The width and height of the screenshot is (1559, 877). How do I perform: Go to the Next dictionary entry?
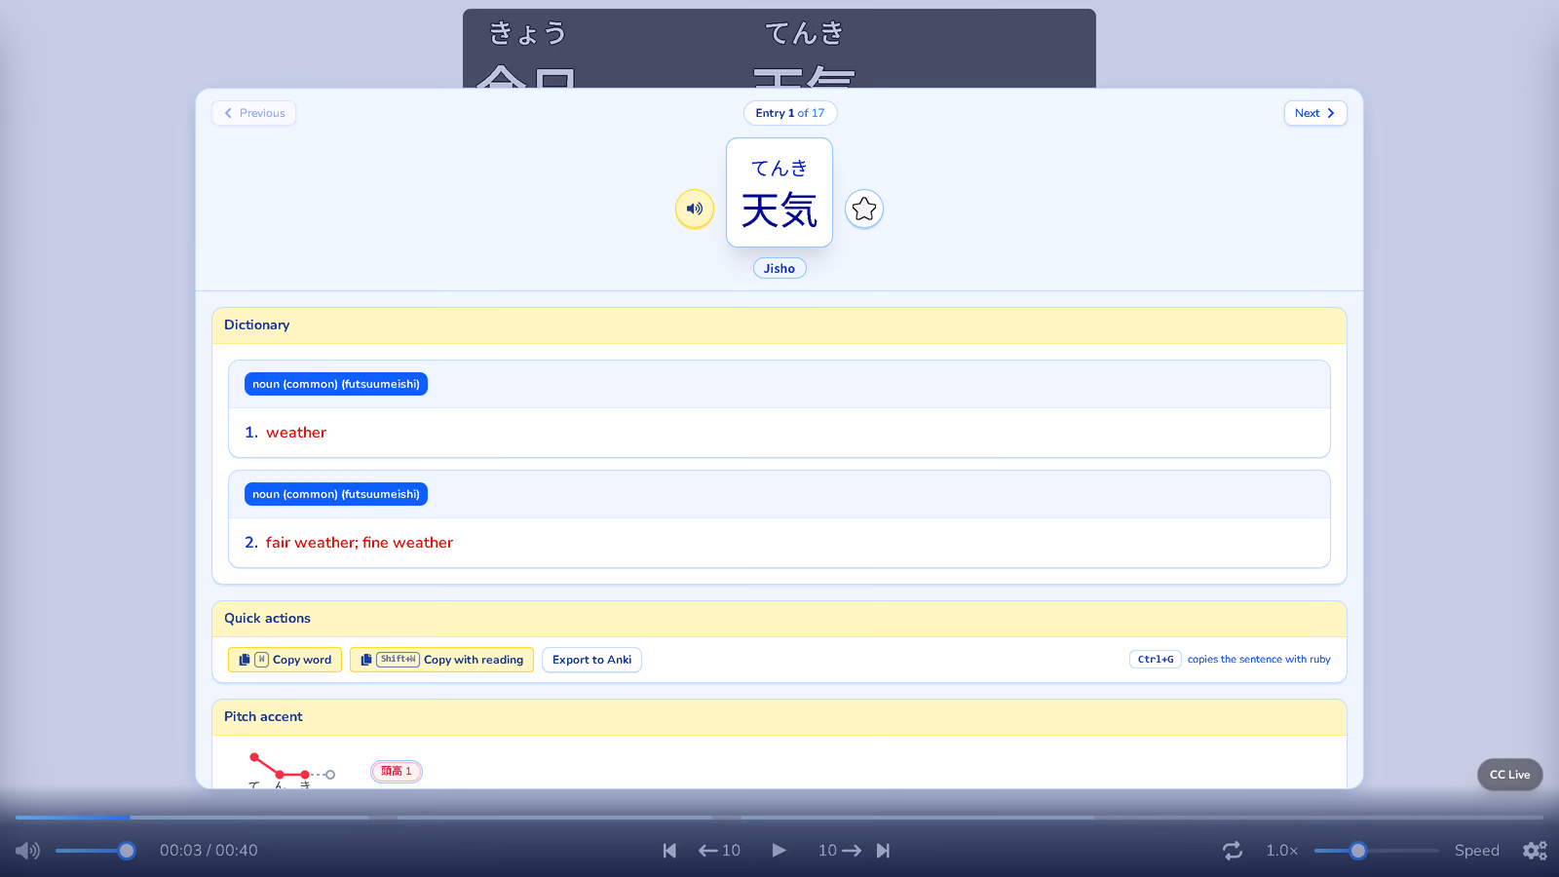(x=1315, y=113)
